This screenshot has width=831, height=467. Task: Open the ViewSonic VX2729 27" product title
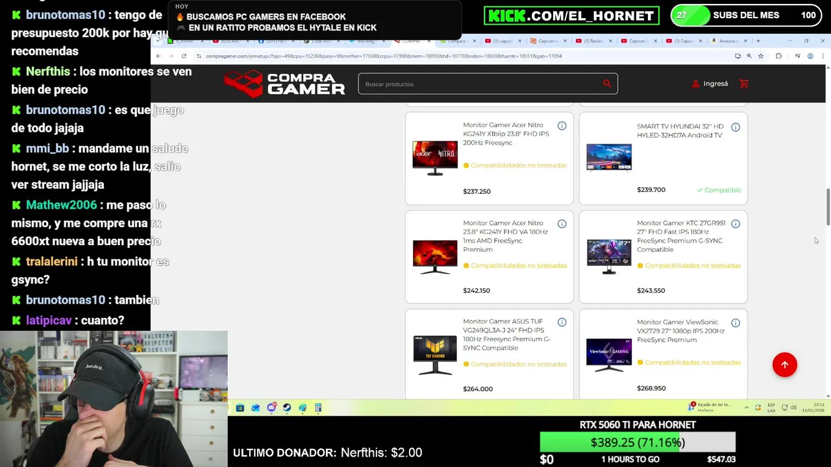click(x=680, y=331)
